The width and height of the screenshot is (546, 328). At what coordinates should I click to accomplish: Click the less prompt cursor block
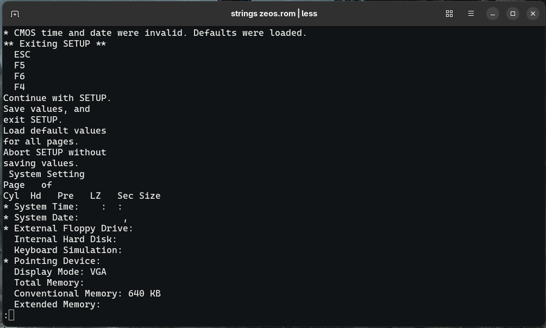pos(11,315)
